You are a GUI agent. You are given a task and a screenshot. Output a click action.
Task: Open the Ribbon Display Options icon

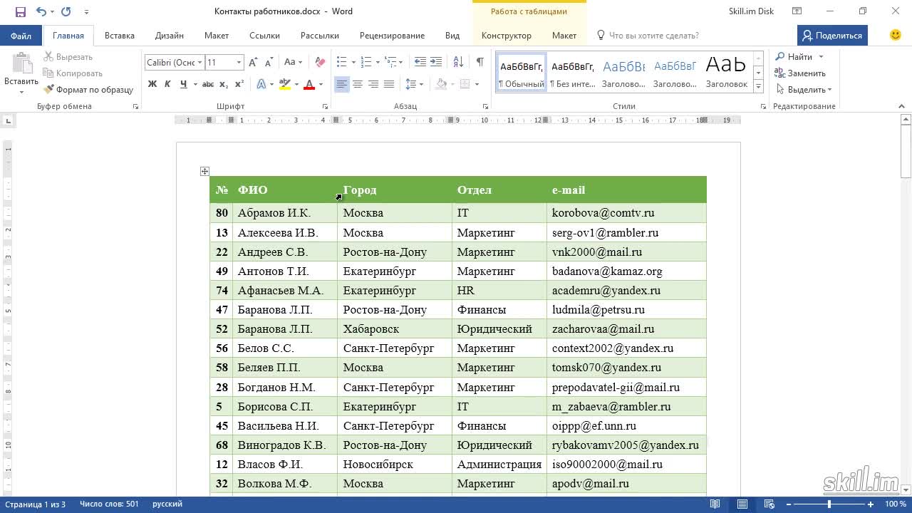pyautogui.click(x=797, y=11)
